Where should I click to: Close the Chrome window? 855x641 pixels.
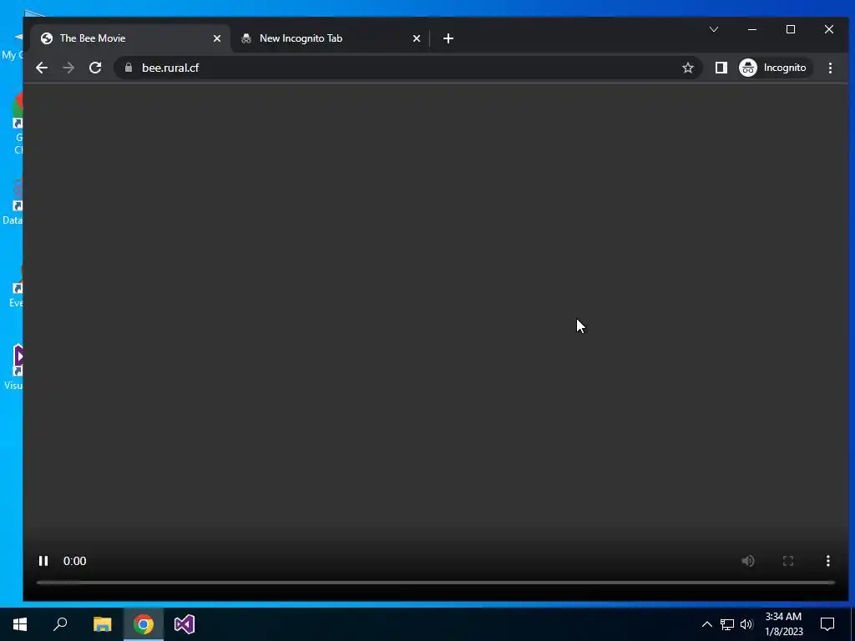(829, 29)
